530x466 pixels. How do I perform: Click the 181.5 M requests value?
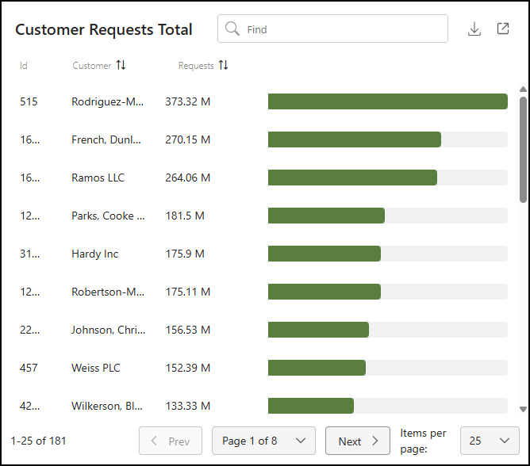(x=185, y=216)
